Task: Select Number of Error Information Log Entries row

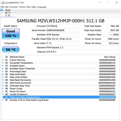Action: (x=59, y=100)
